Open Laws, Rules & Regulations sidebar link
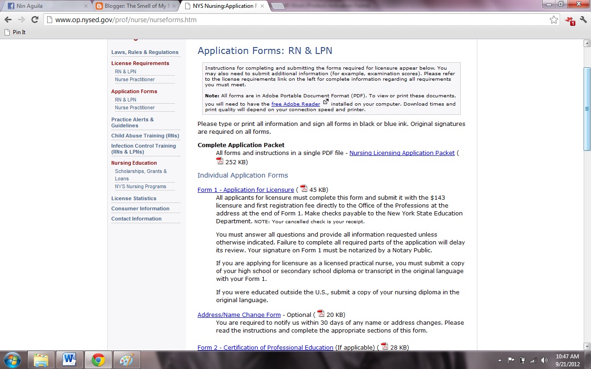The width and height of the screenshot is (591, 369). [145, 53]
